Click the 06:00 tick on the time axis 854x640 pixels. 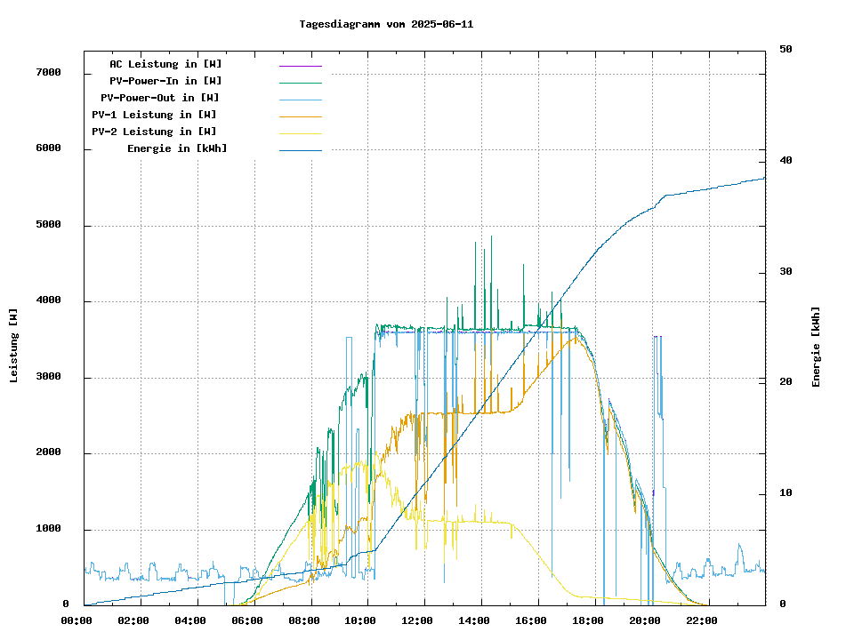coord(246,620)
